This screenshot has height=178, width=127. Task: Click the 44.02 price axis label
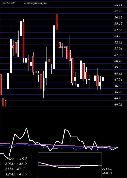118,105
